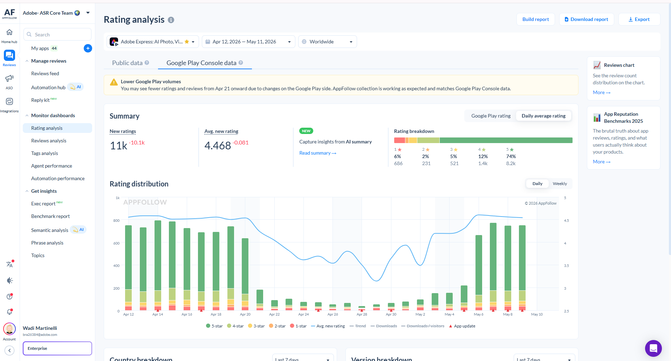Screen dimensions: 671x361
Task: Click the sidebar Search field
Action: (57, 35)
